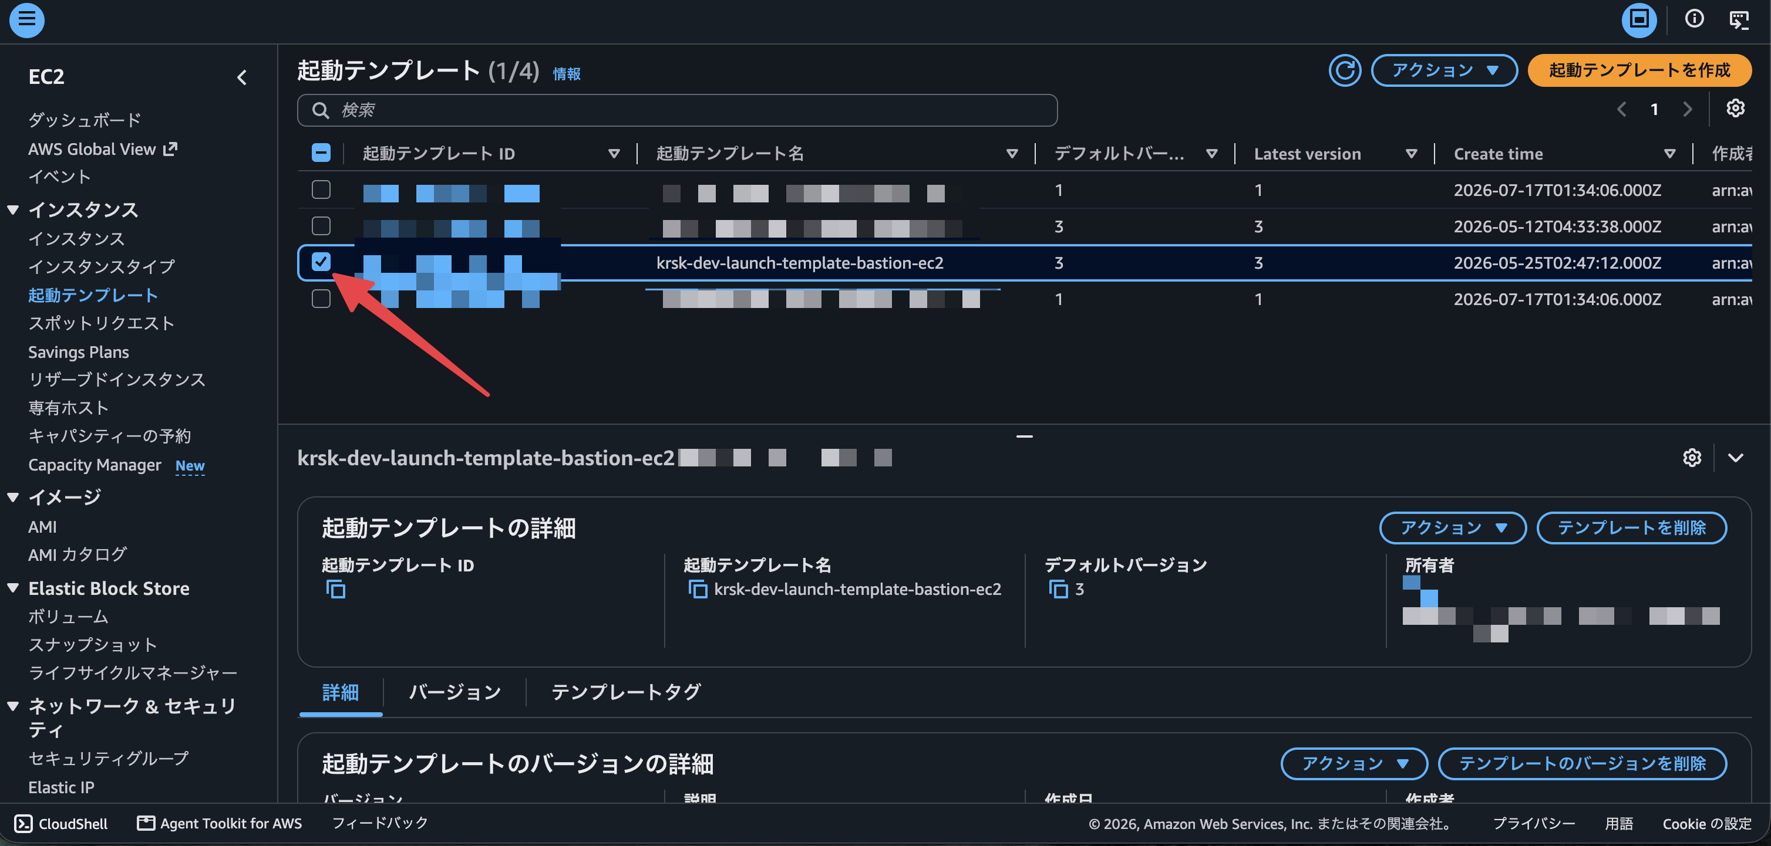Screen dimensions: 1771x846
Task: Open Savings Plans in the sidebar
Action: point(78,352)
